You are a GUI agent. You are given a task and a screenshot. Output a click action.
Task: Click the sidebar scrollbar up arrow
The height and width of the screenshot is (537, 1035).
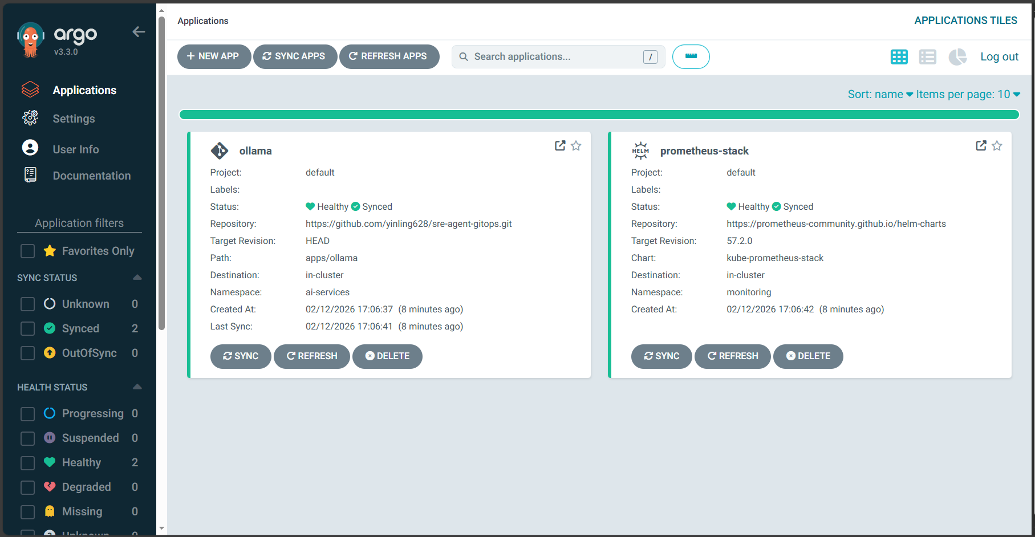coord(161,10)
